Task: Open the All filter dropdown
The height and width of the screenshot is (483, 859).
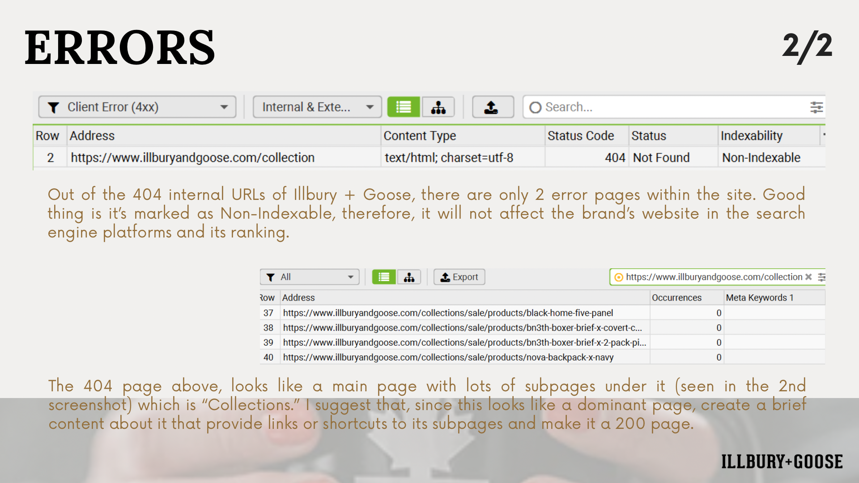Action: [310, 277]
